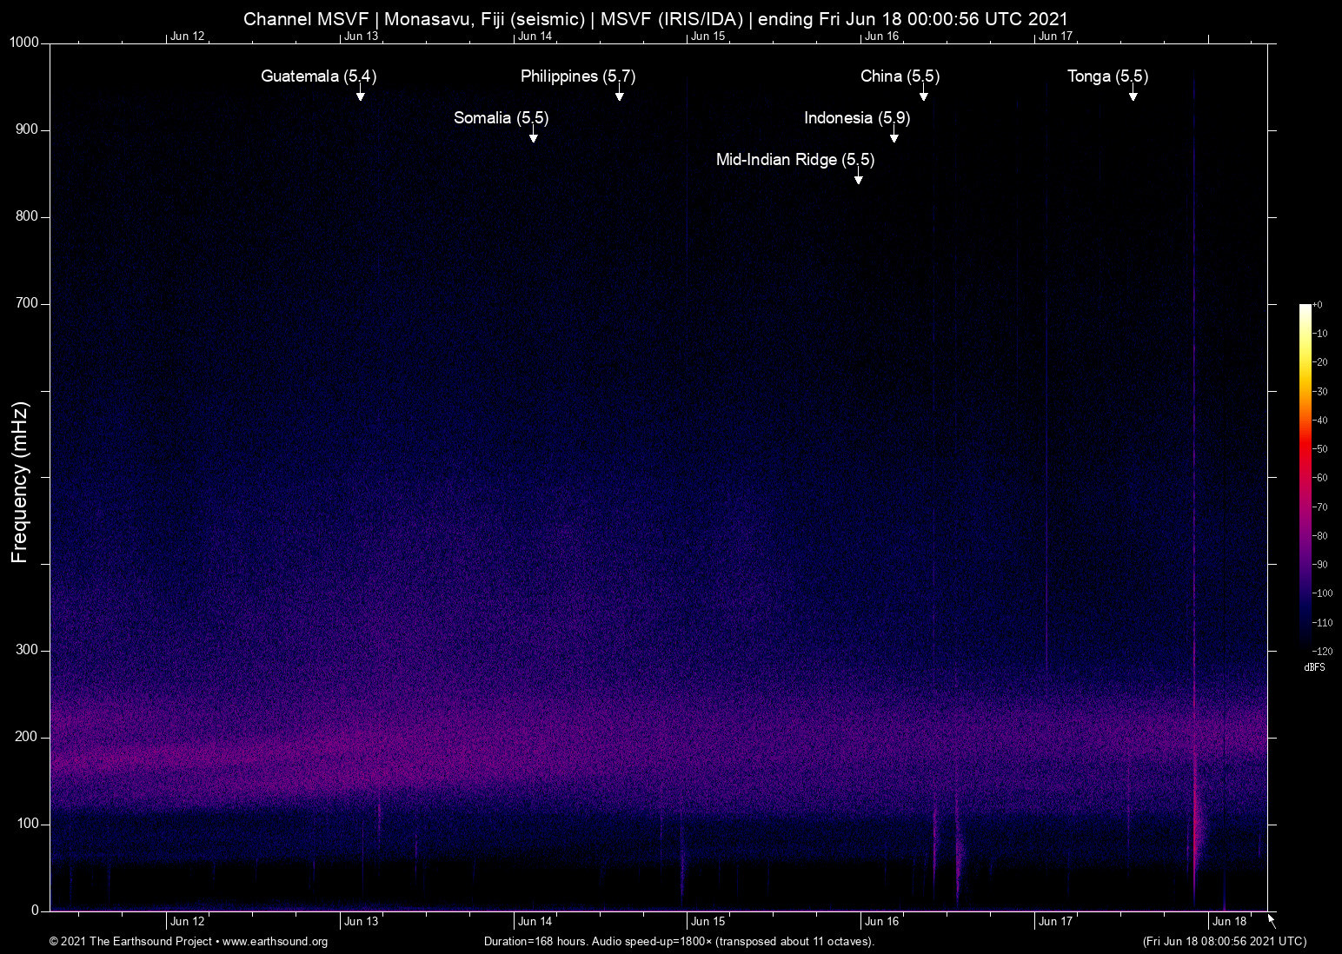Screen dimensions: 1342x954
Task: Click the arrow under Philippines (5.7)
Action: (x=619, y=95)
